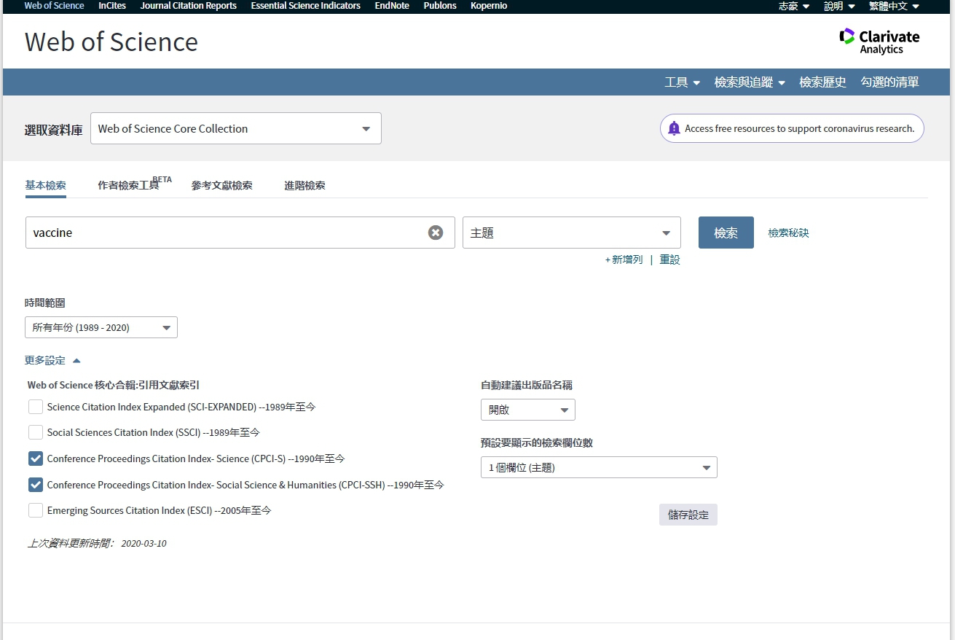
Task: Switch to the 參考文獻檢索 tab
Action: 222,185
